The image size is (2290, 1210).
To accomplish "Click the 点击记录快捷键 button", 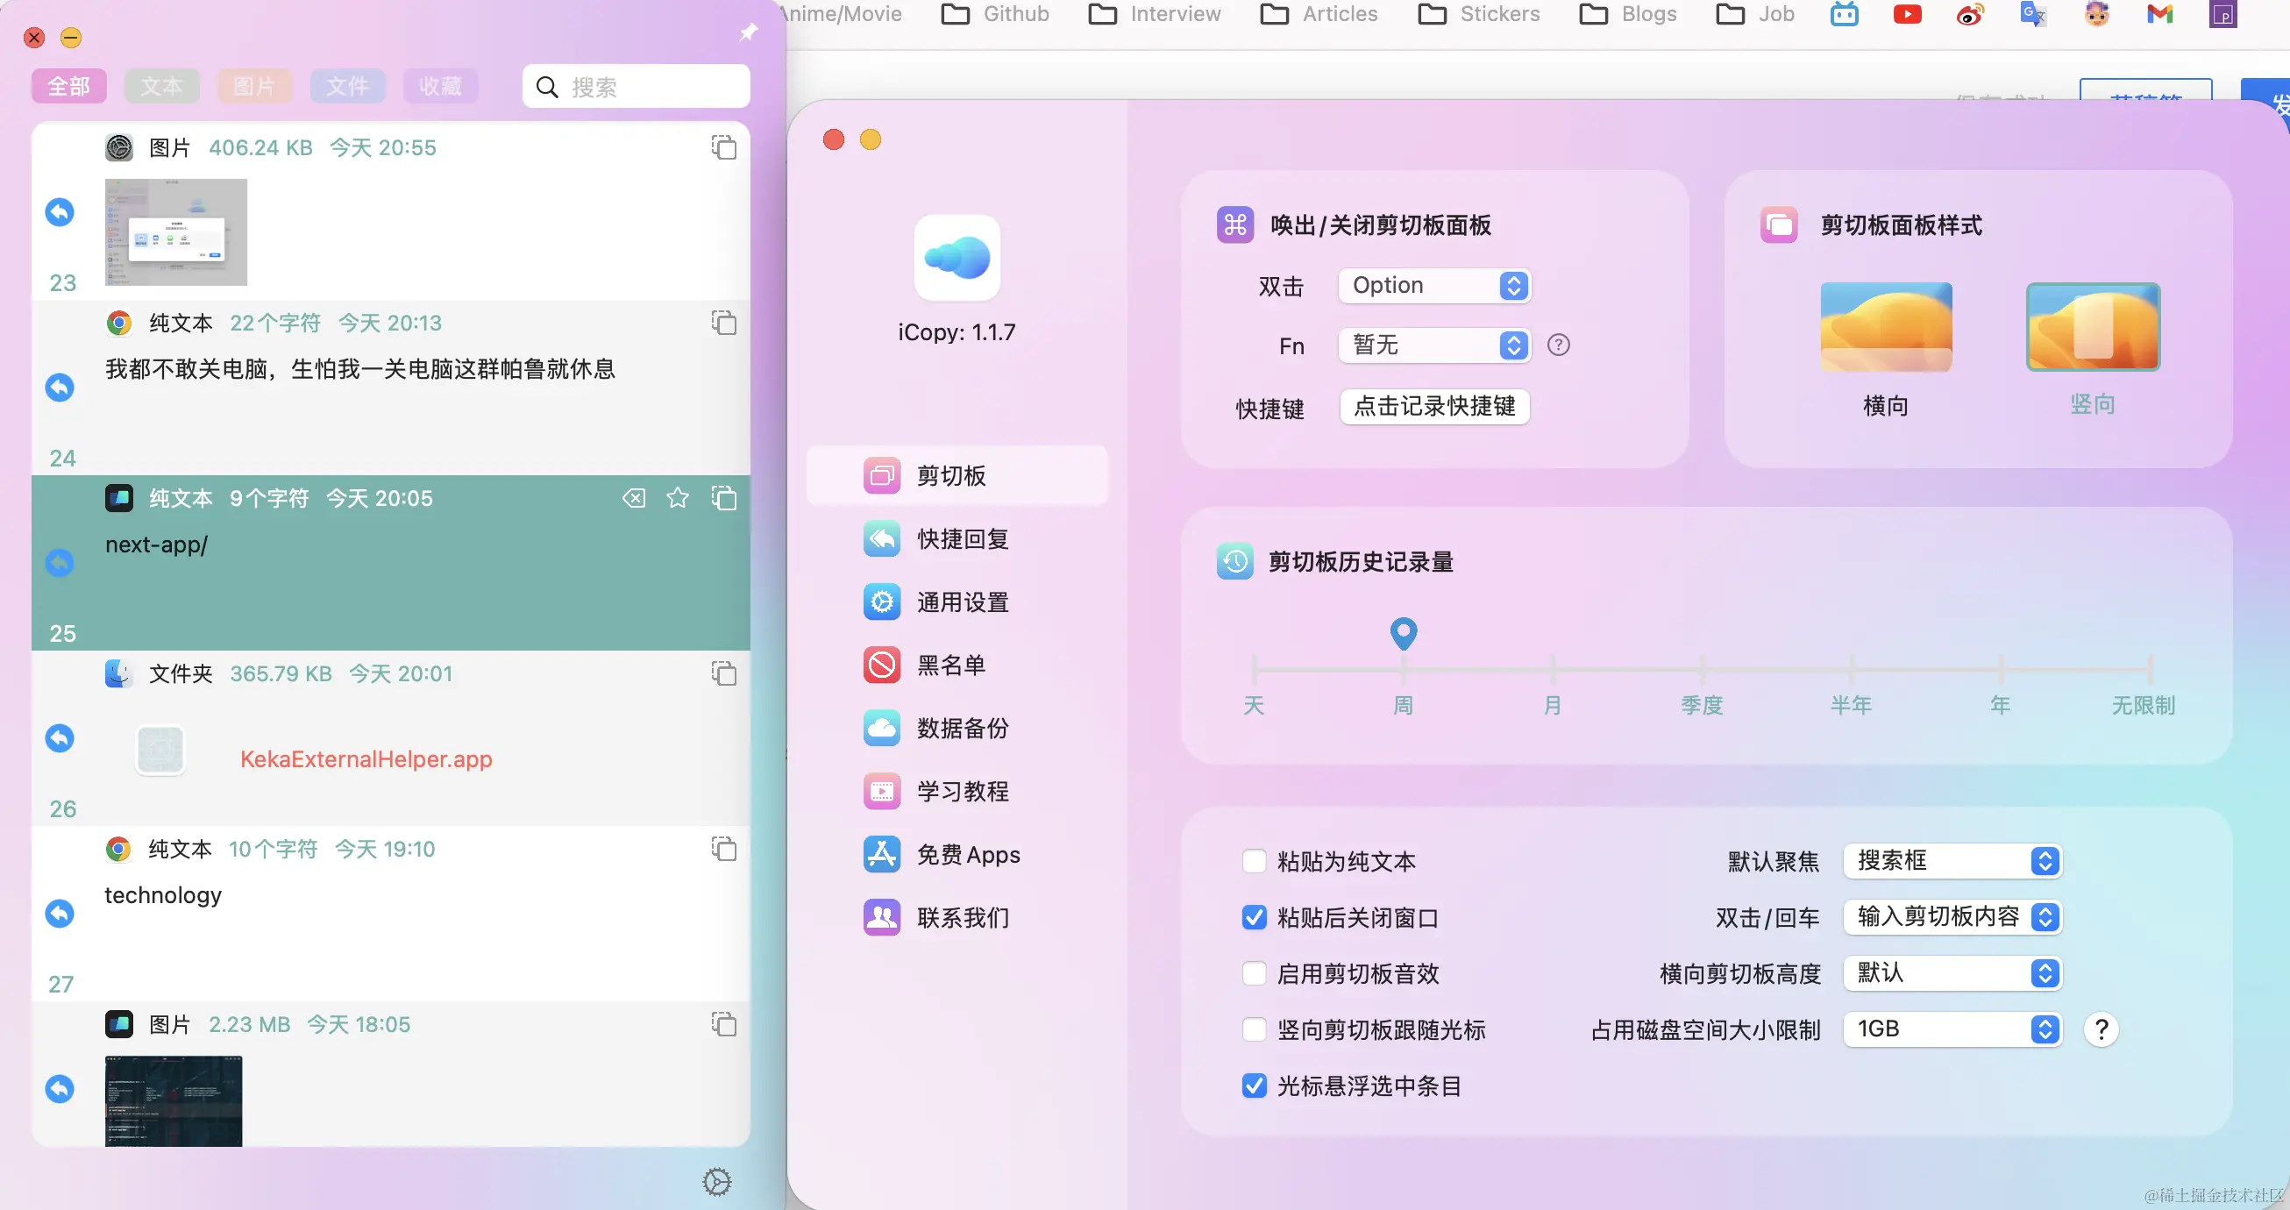I will coord(1434,406).
